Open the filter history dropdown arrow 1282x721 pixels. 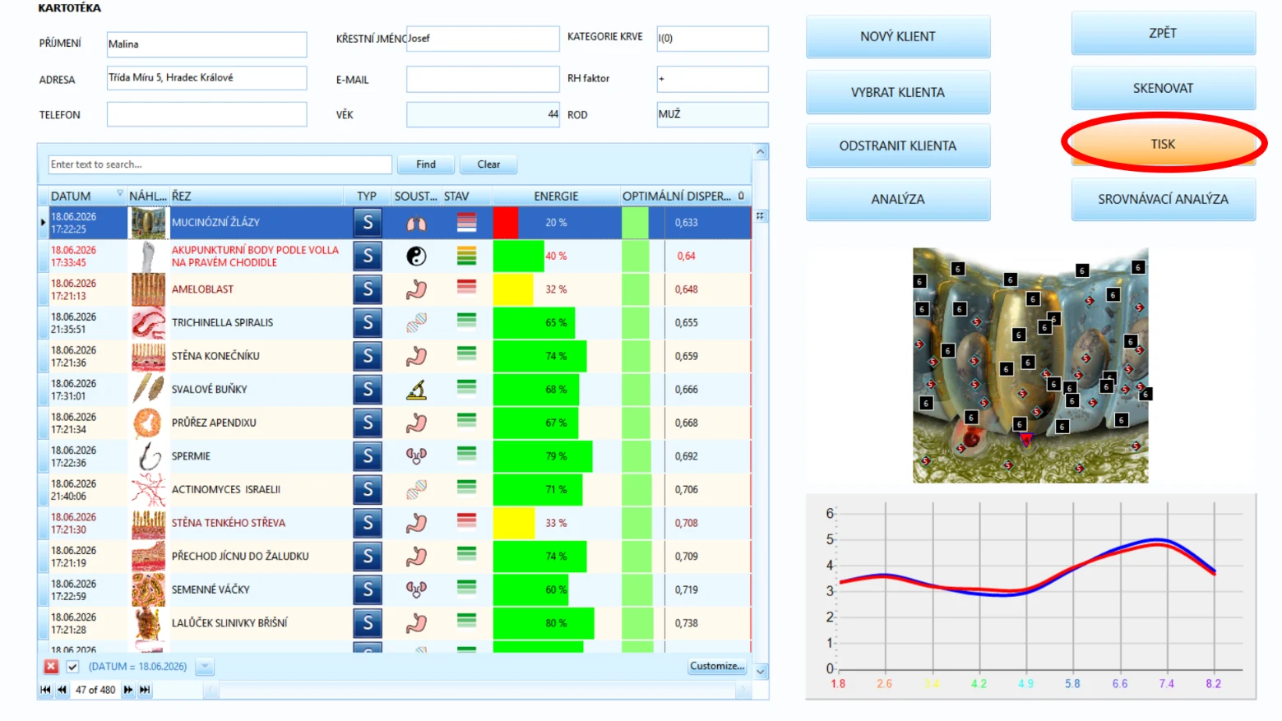click(205, 667)
